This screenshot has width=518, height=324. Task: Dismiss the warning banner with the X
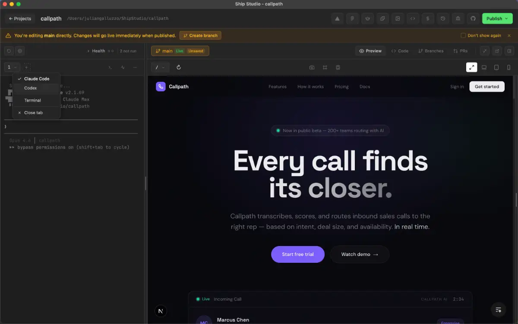point(509,35)
